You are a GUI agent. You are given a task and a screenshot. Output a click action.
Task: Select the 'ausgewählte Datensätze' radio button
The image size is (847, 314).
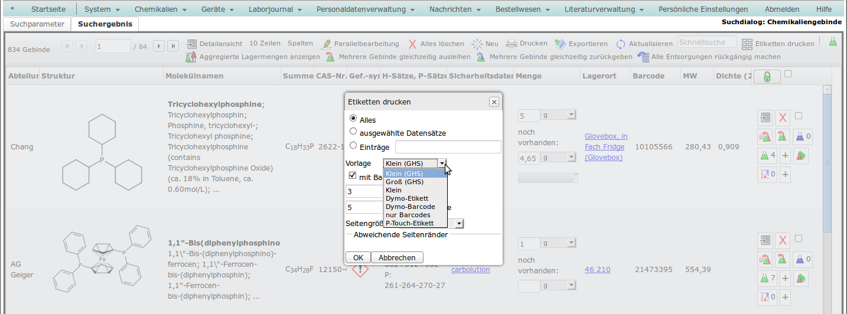coord(353,132)
